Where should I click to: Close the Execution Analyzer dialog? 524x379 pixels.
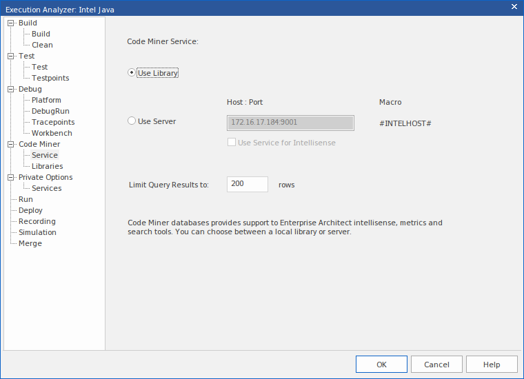tap(514, 7)
